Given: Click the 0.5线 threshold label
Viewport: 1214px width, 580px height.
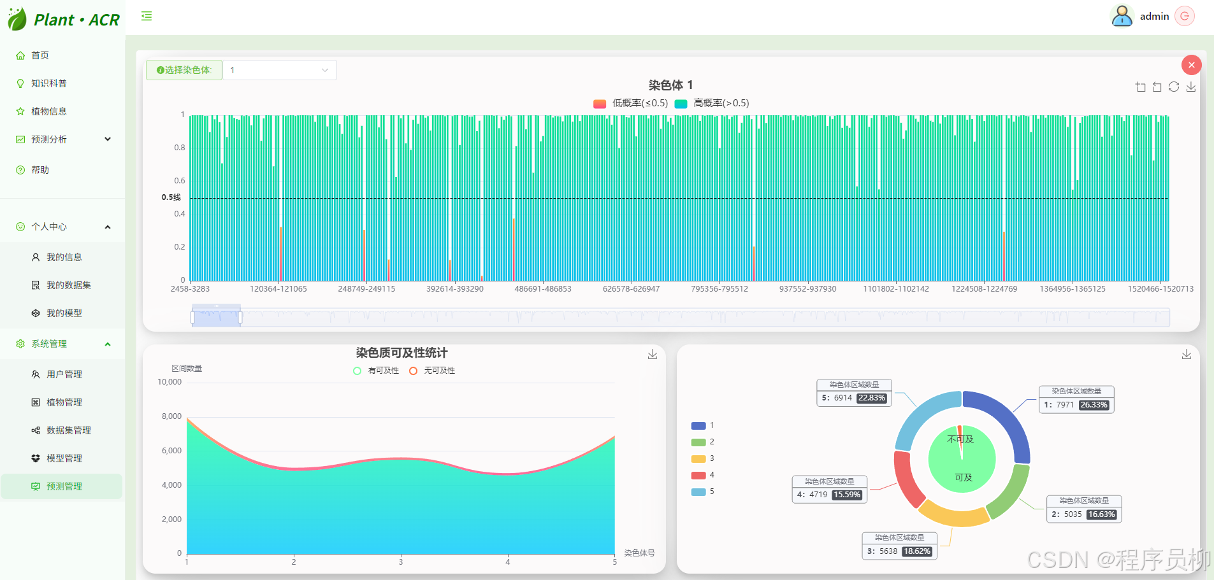Looking at the screenshot, I should coord(171,197).
